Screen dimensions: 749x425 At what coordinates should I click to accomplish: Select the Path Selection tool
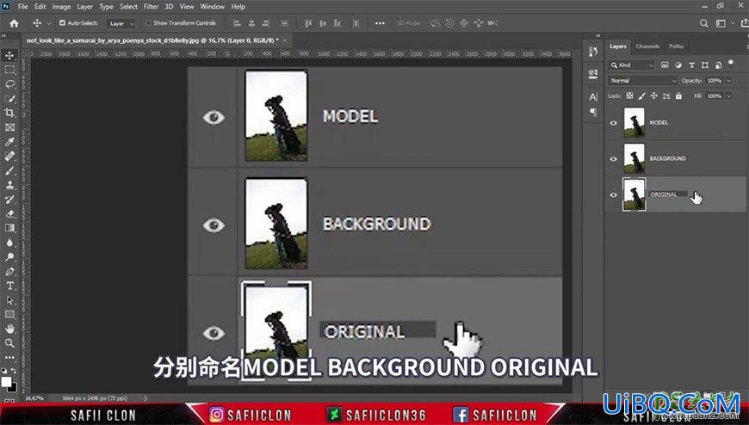[9, 300]
